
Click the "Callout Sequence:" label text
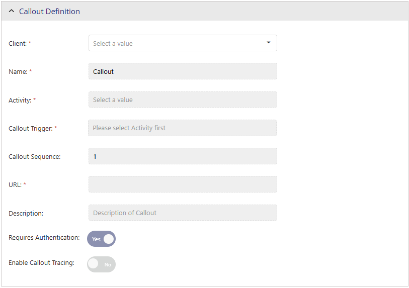click(x=34, y=156)
